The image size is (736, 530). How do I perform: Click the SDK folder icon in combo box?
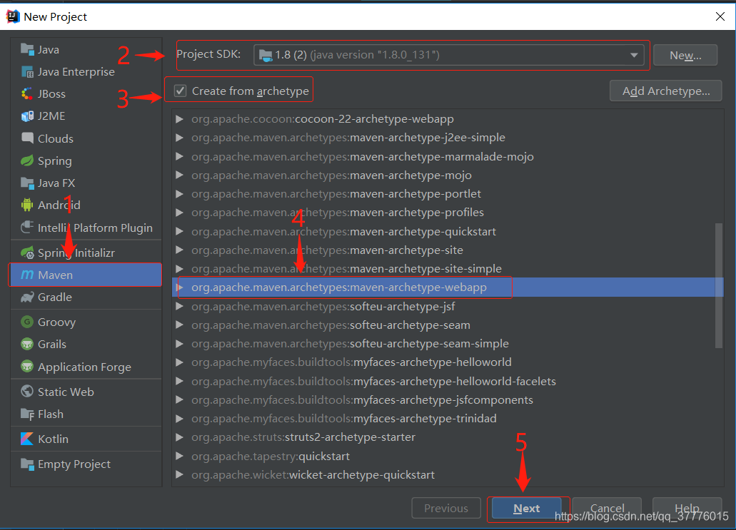pos(266,56)
